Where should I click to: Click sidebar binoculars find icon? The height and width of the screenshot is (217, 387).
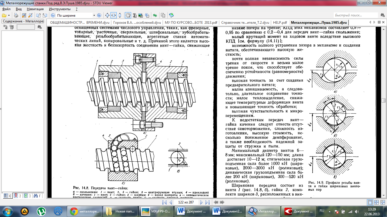[x=39, y=27]
